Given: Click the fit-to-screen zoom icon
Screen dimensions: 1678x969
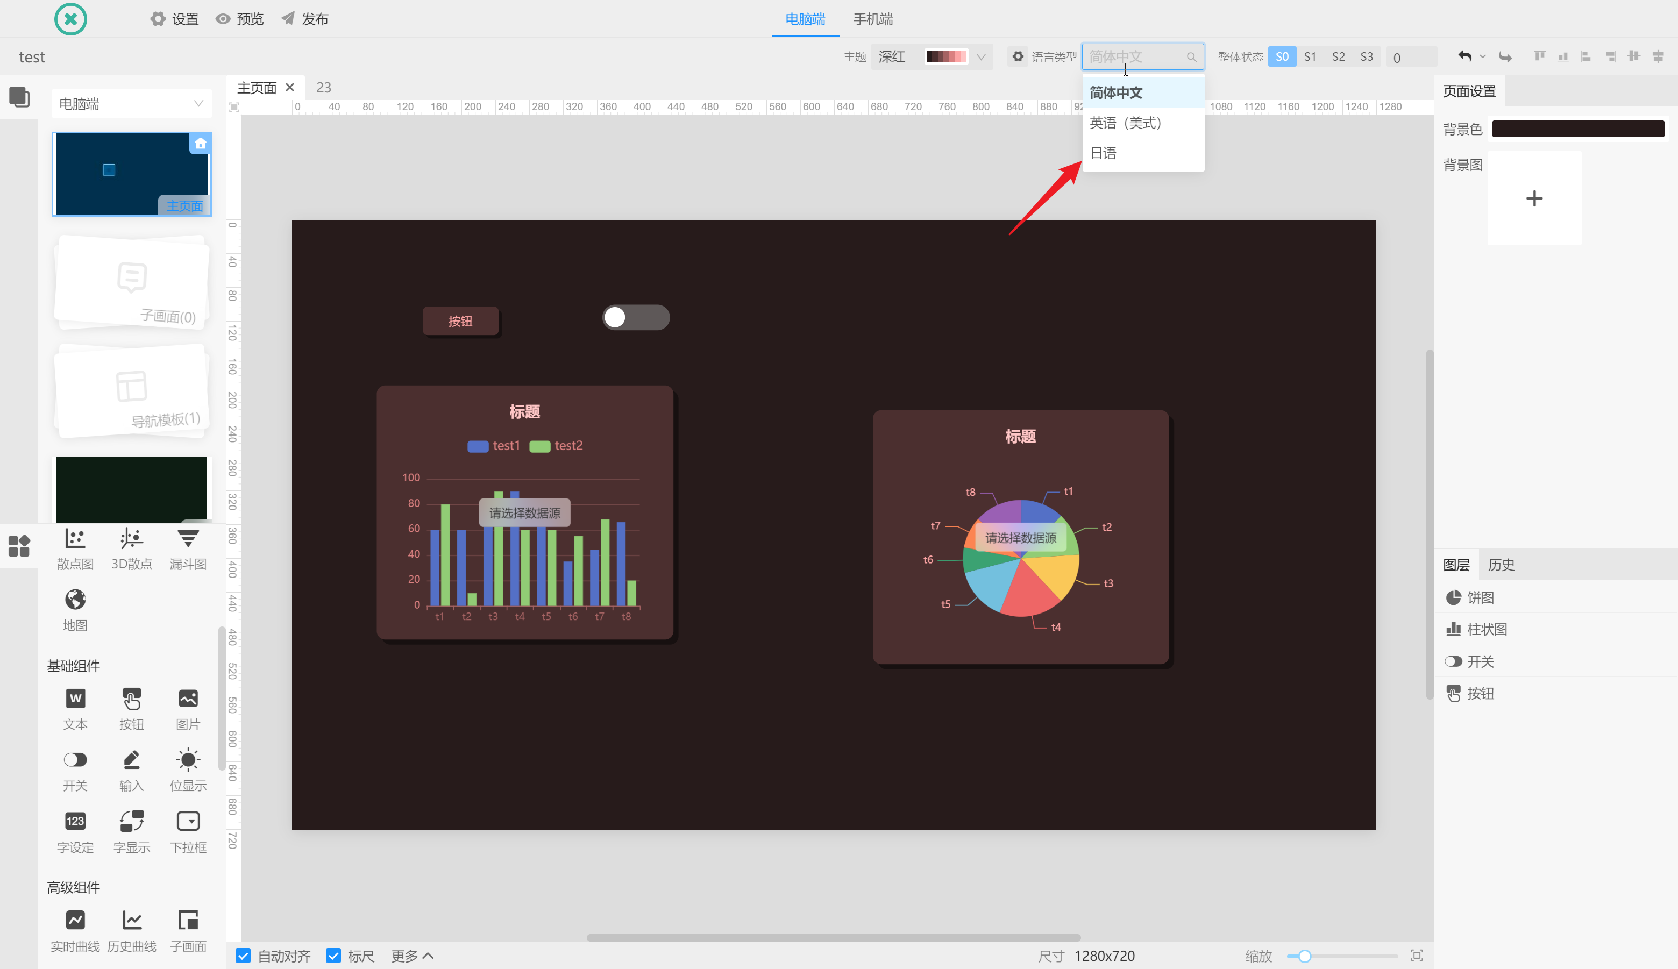Looking at the screenshot, I should click(1417, 956).
